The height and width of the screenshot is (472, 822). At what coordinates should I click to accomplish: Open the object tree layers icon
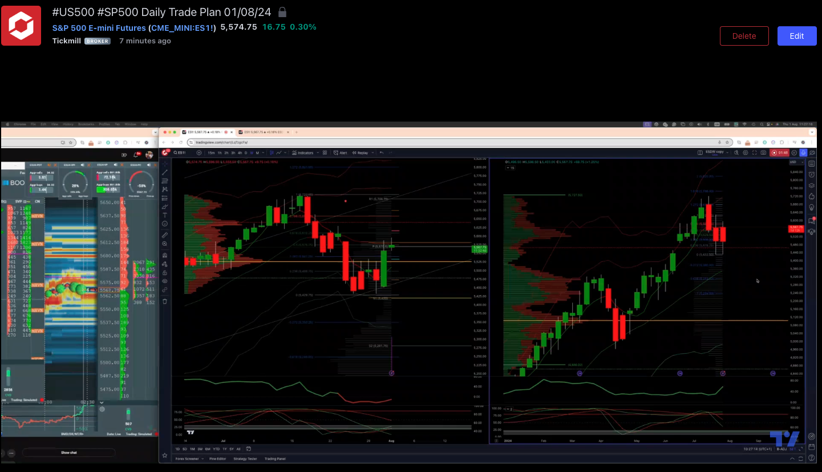point(811,185)
